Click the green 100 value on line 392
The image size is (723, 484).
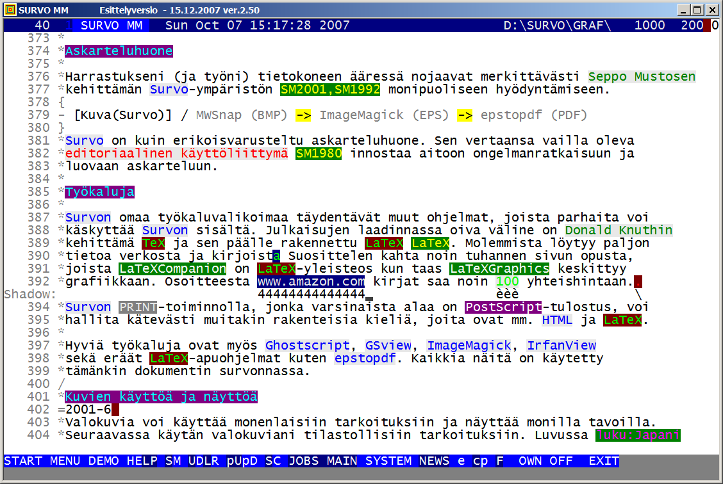(508, 282)
